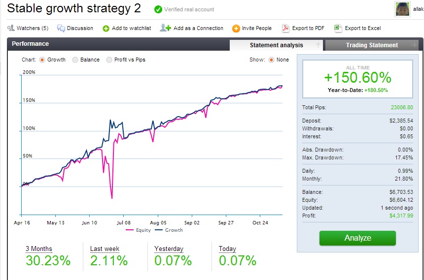Select the Growth chart radio button
This screenshot has height=280, width=424.
(42, 60)
